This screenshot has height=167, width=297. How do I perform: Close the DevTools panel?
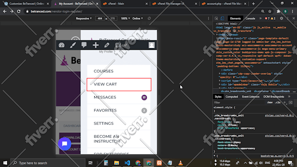click(x=294, y=18)
